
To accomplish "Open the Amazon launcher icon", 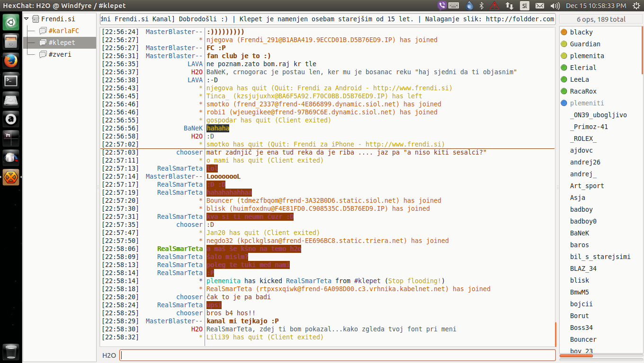I will [11, 119].
